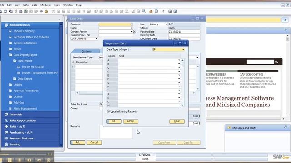The image size is (291, 163).
Task: Click the video playback progress bar
Action: [23, 154]
